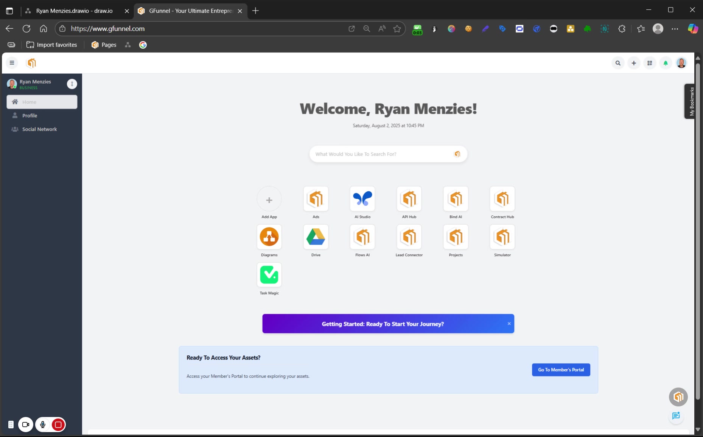Launch the AI Studio app

tap(362, 199)
